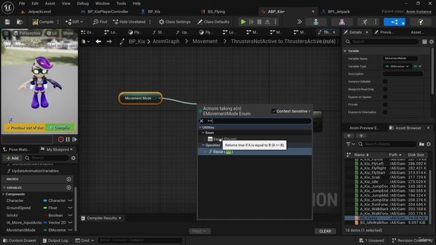Step forward preview animation
This screenshot has width=436, height=245.
[x=74, y=140]
